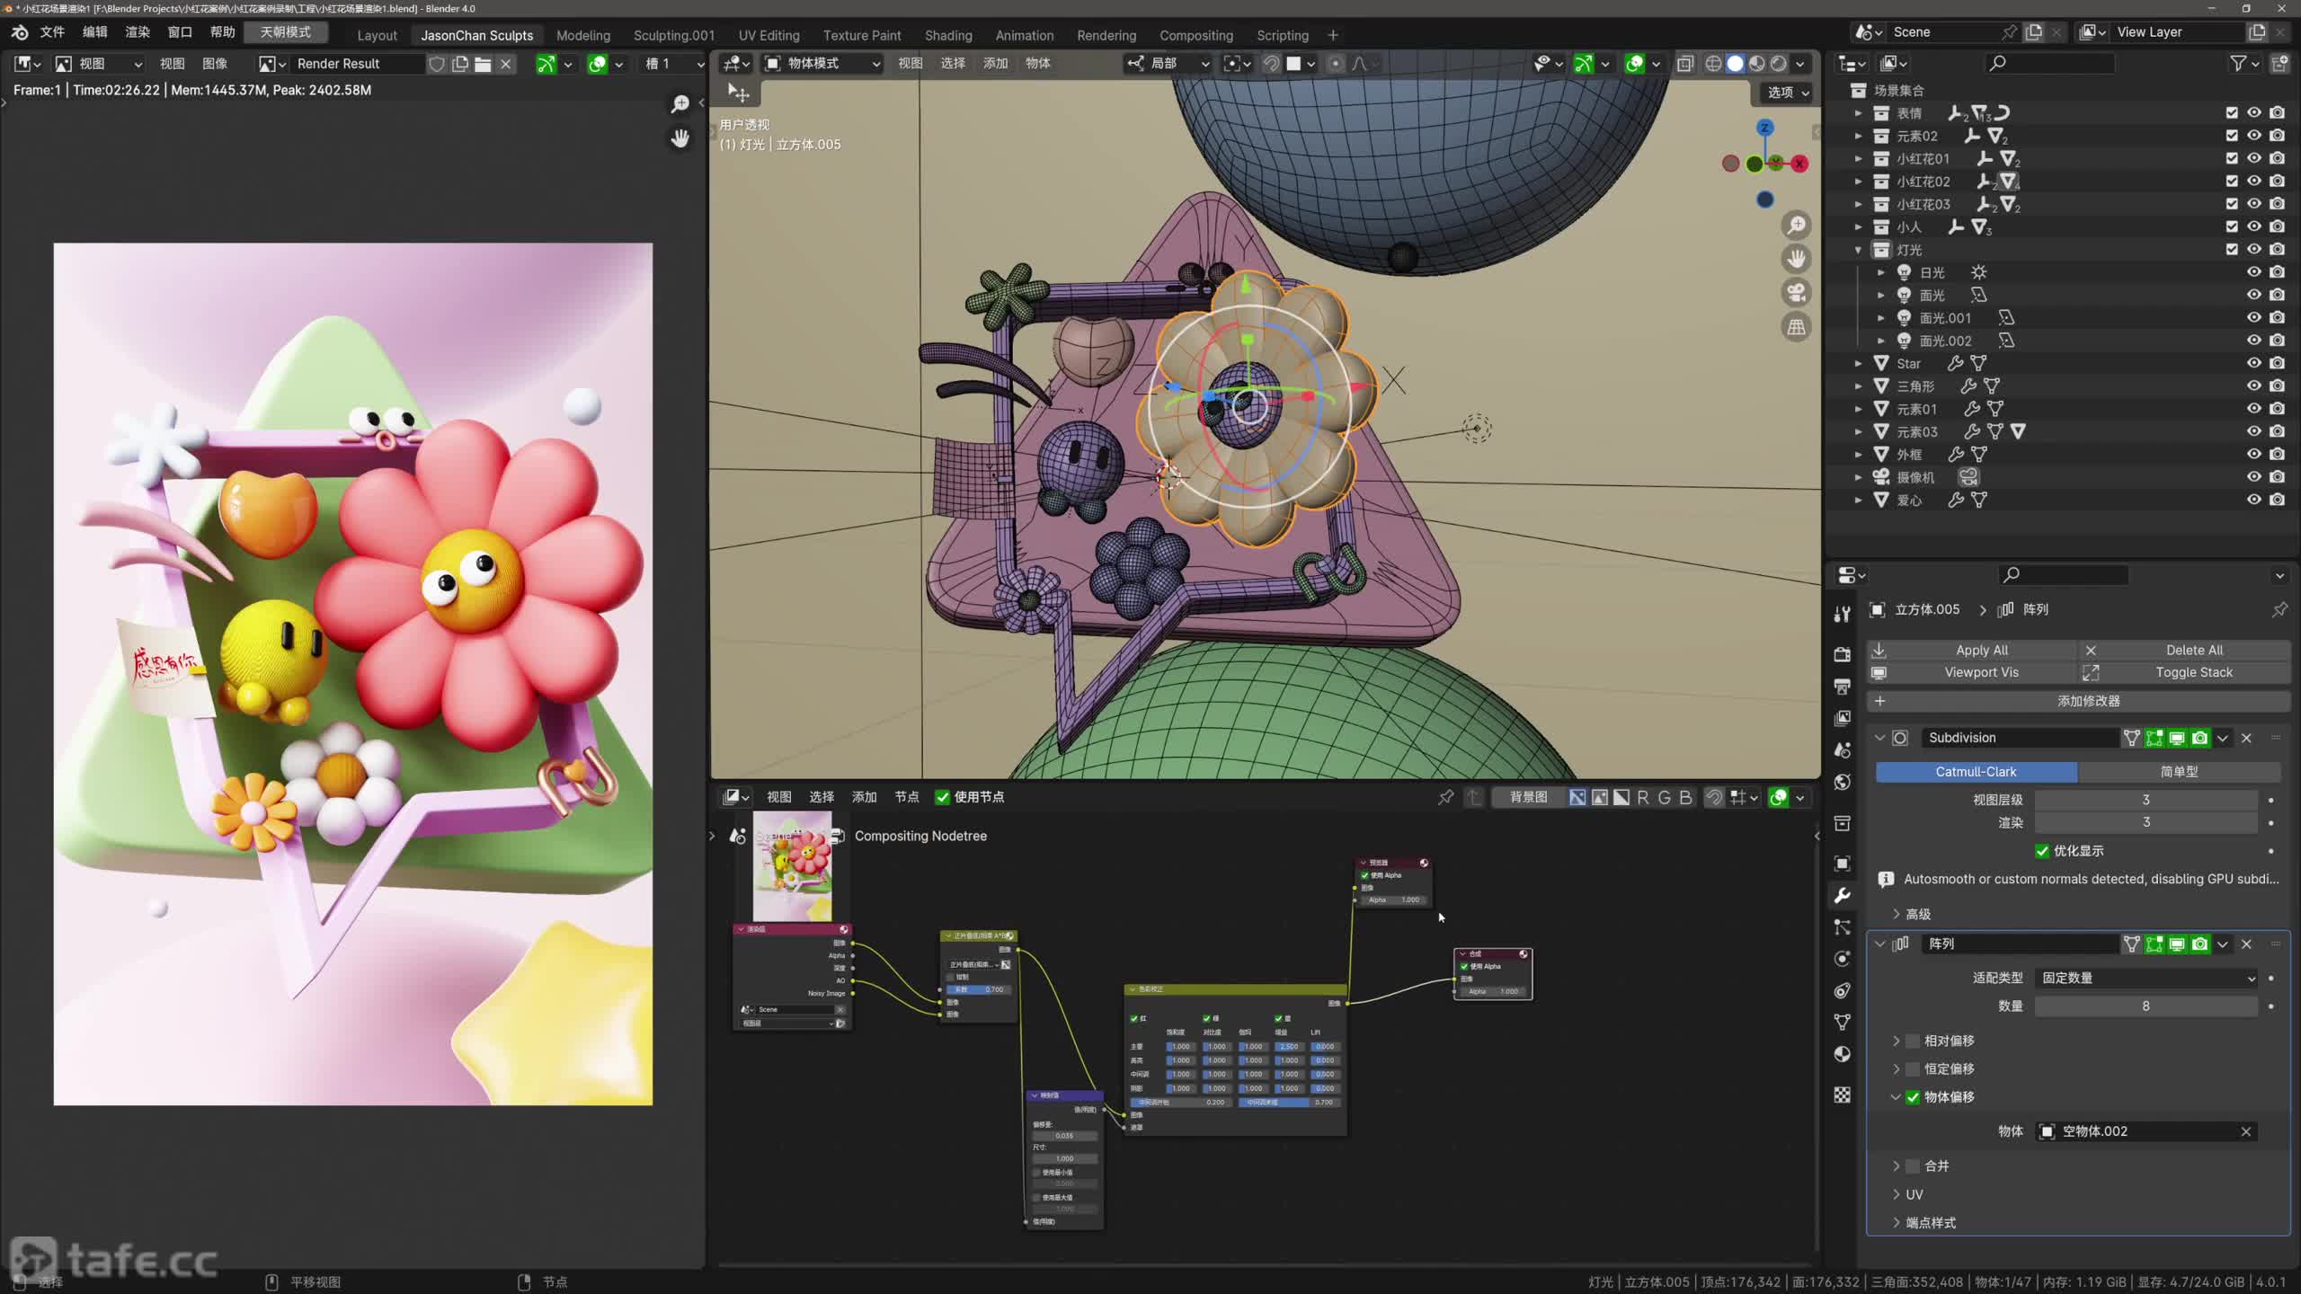The image size is (2301, 1294).
Task: Click the Compositing tab in the header
Action: click(1196, 35)
